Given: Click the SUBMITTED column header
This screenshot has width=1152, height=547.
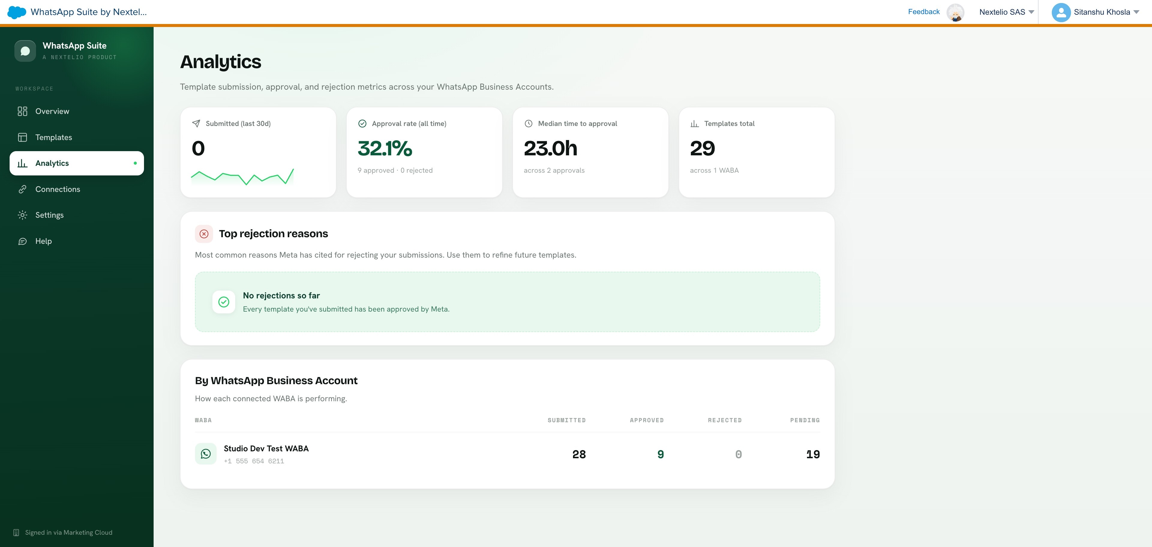Looking at the screenshot, I should [x=567, y=420].
